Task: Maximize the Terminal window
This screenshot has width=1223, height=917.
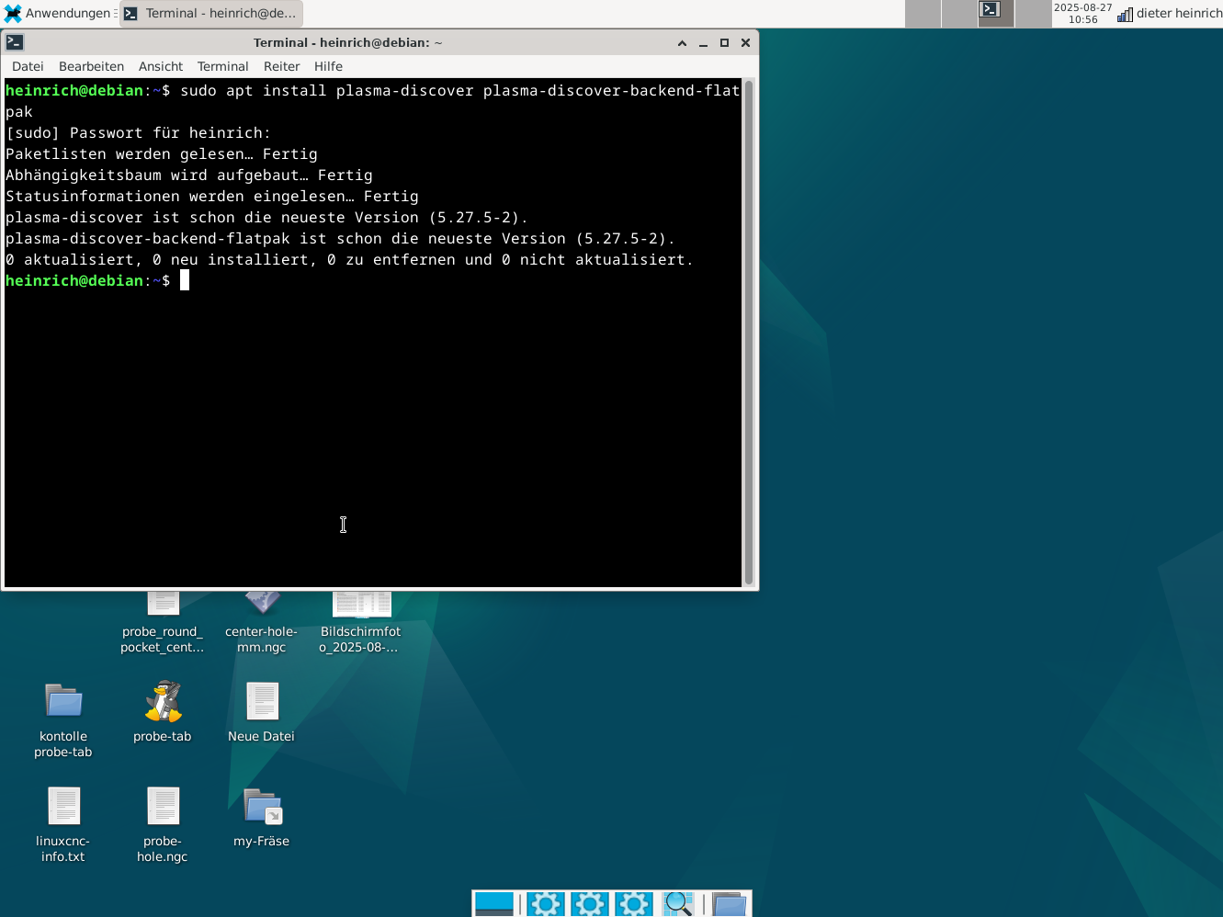Action: tap(724, 43)
